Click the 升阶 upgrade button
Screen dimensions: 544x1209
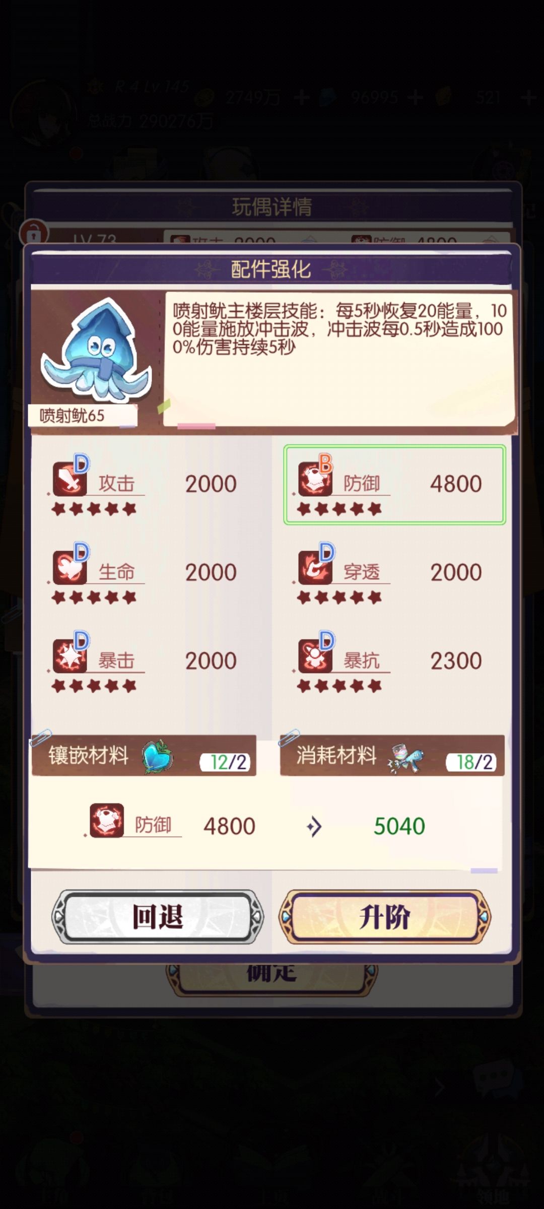tap(385, 917)
